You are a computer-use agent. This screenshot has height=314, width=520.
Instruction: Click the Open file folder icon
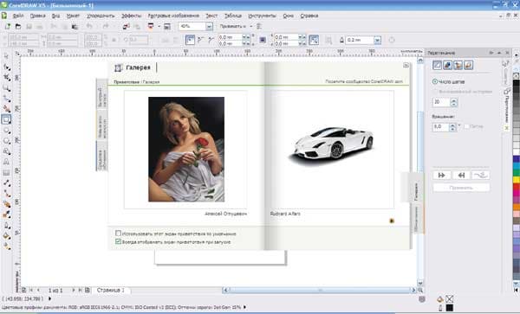point(18,27)
